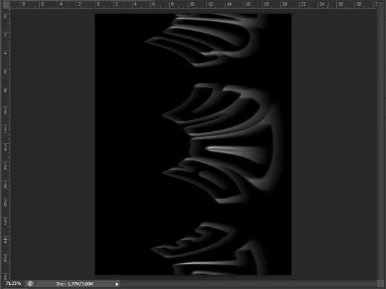386x289 pixels.
Task: Click the 71,25% zoom level field
Action: coord(13,283)
